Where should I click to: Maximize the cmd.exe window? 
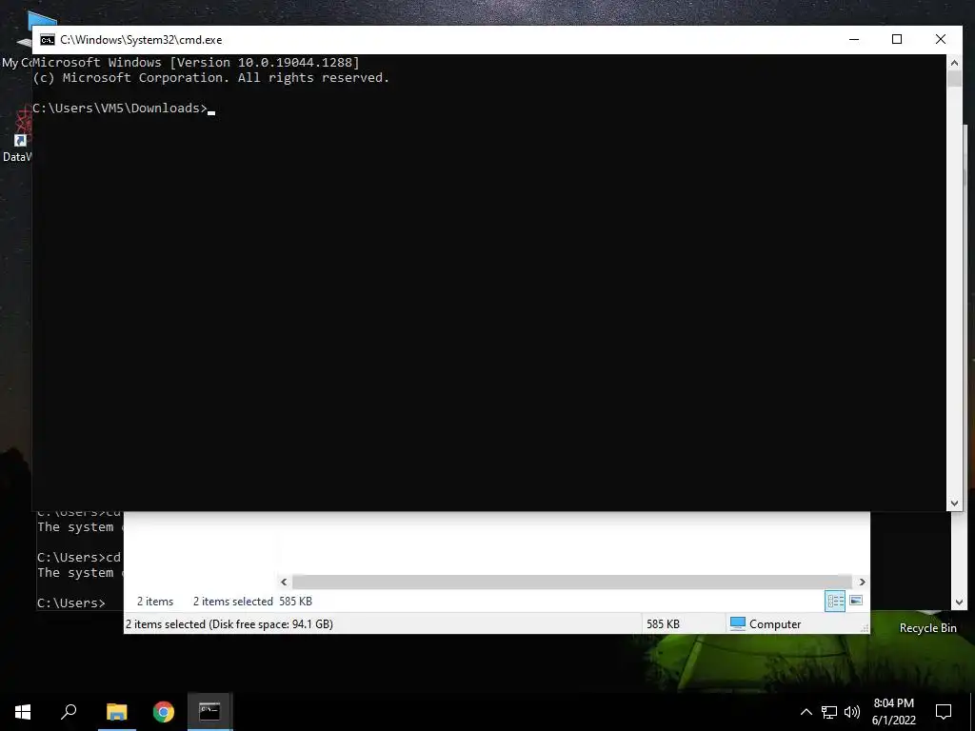coord(897,39)
